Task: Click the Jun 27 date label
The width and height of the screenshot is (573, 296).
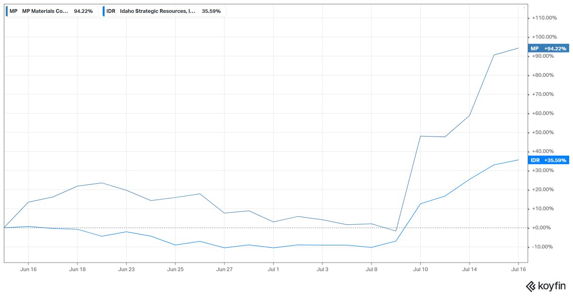Action: [224, 270]
